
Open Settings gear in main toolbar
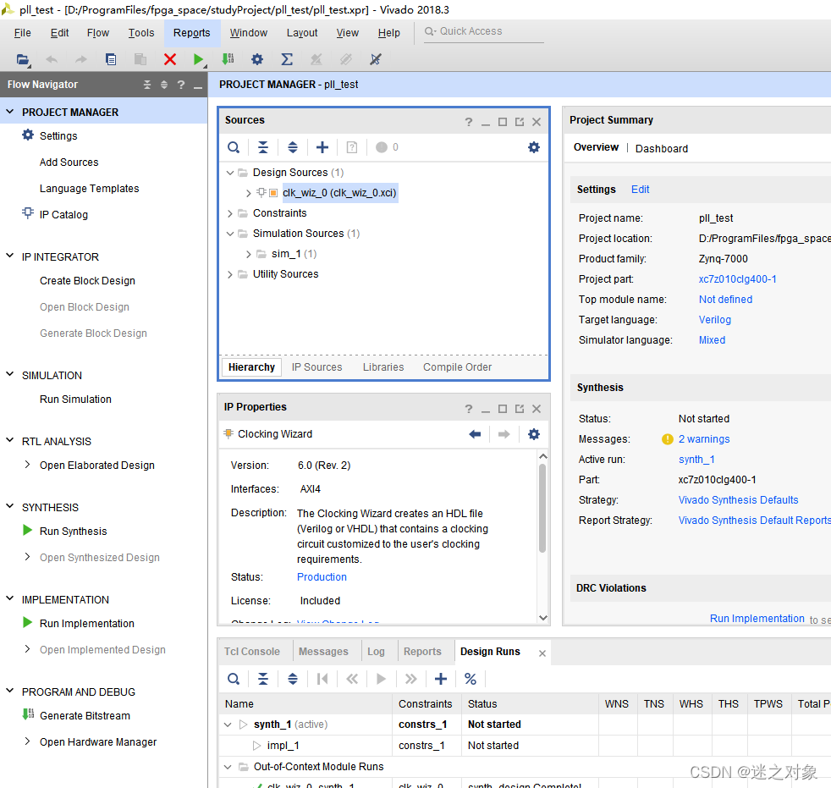tap(257, 59)
